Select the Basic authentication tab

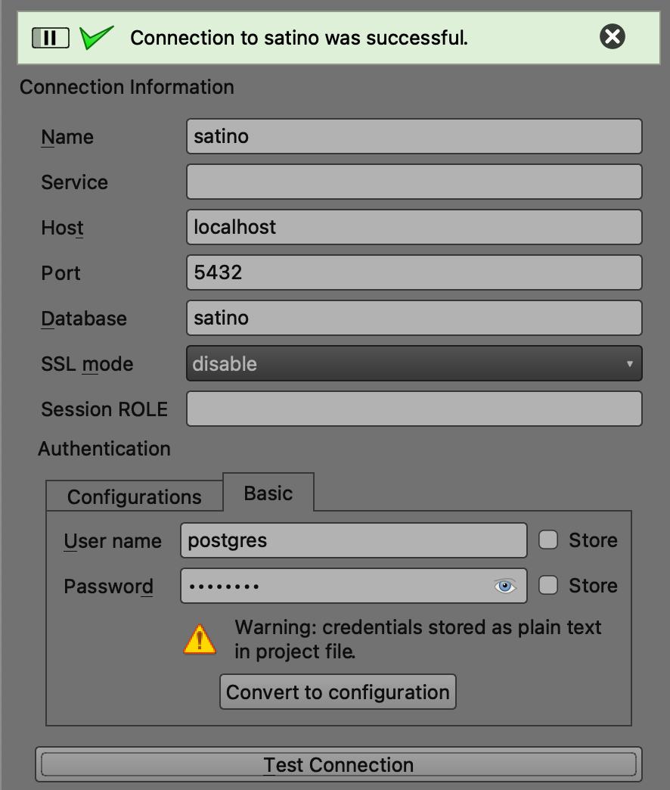[x=268, y=493]
